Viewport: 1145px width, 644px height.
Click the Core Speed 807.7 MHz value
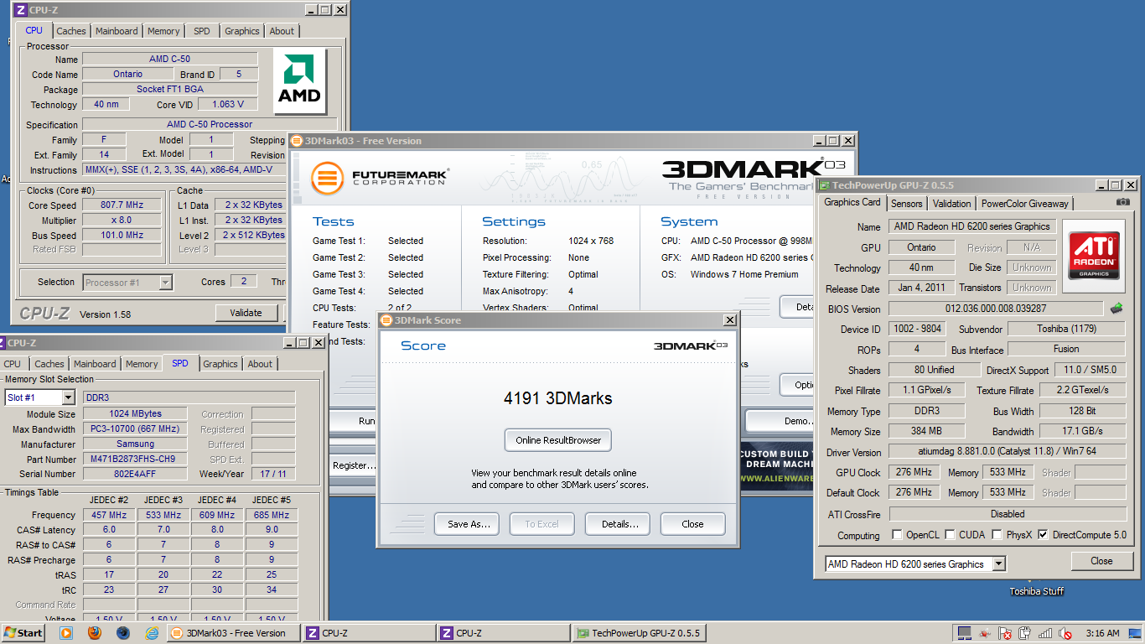122,205
